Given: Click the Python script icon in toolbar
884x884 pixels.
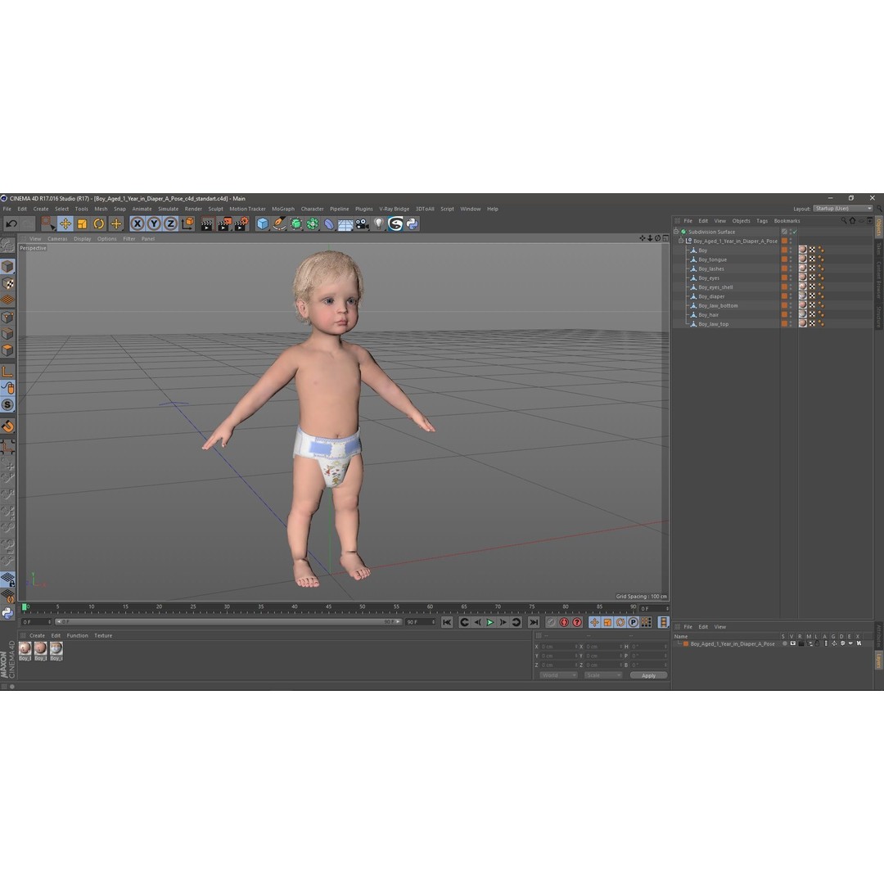Looking at the screenshot, I should tap(412, 224).
